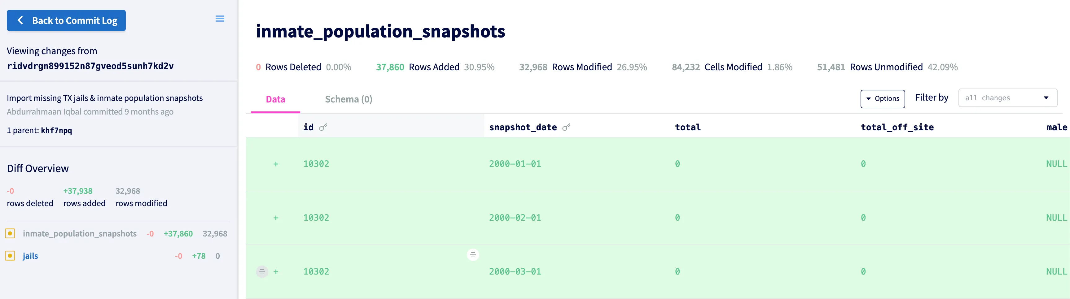The height and width of the screenshot is (299, 1070).
Task: Toggle the inmate_population_snapshots modified-table marker
Action: pos(10,233)
